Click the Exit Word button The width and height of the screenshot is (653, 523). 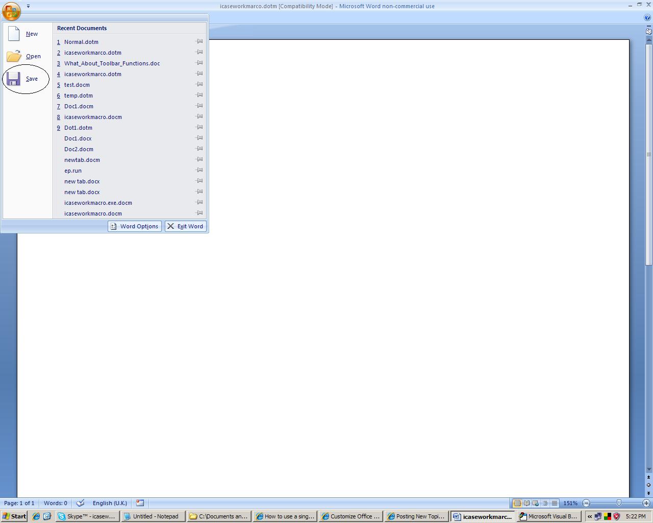coord(185,226)
